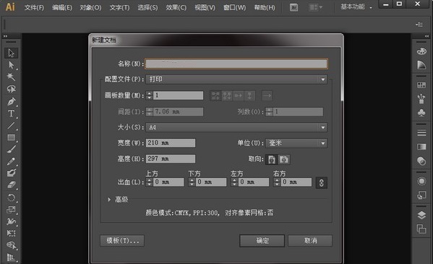Open the Layers panel
The width and height of the screenshot is (433, 264).
(x=421, y=215)
